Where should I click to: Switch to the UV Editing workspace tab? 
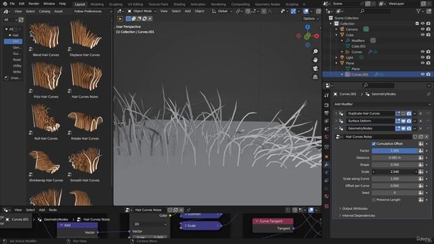pos(136,5)
